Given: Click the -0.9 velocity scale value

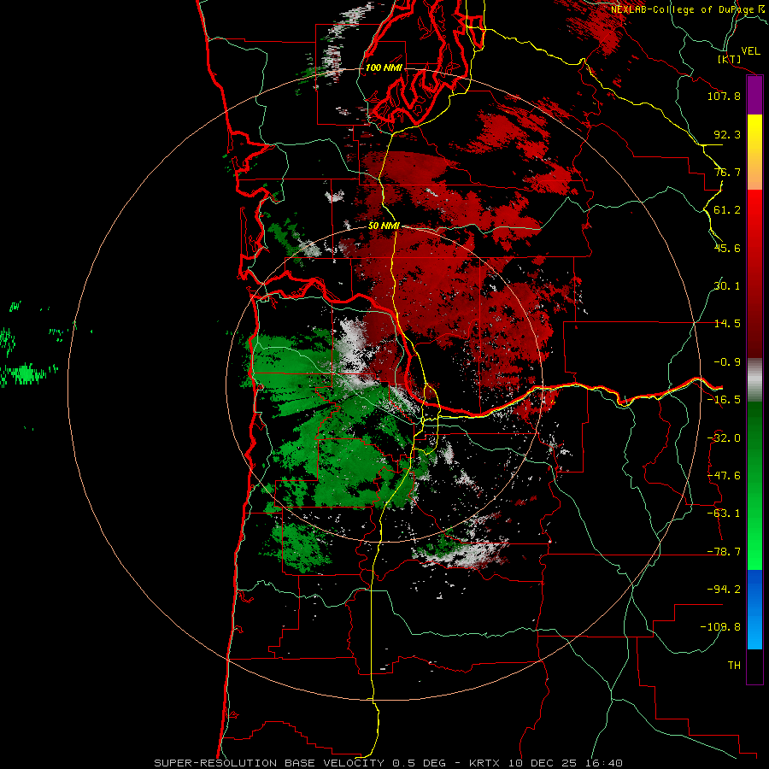Looking at the screenshot, I should (727, 362).
